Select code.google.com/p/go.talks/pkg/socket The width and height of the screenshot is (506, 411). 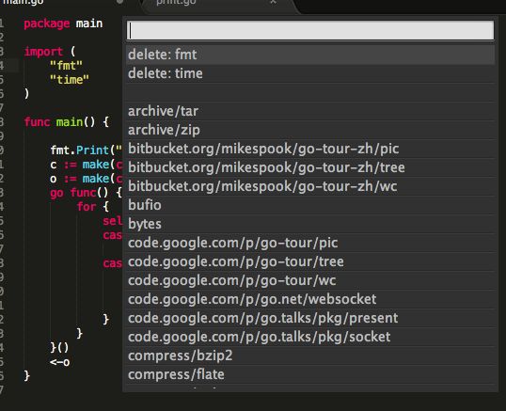[x=310, y=337]
